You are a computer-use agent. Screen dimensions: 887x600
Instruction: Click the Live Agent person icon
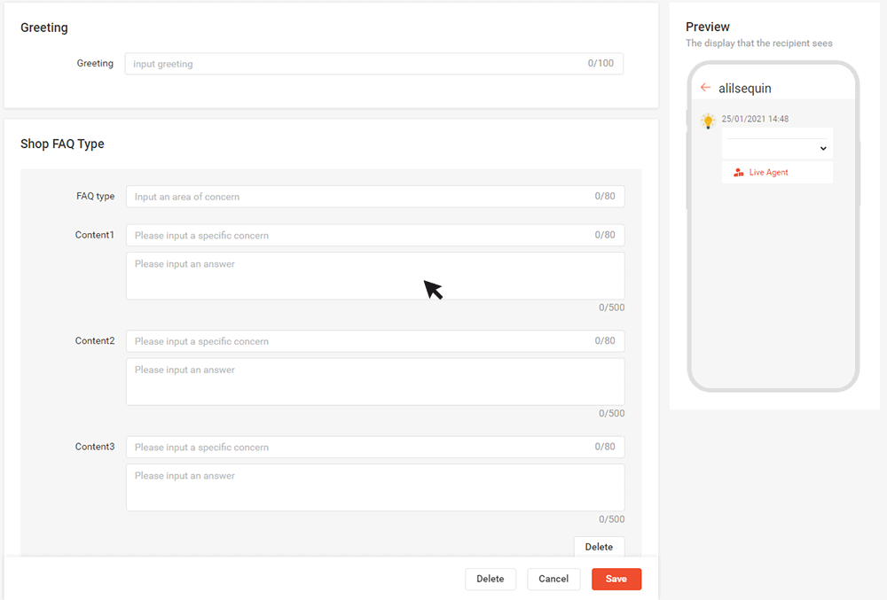tap(738, 173)
